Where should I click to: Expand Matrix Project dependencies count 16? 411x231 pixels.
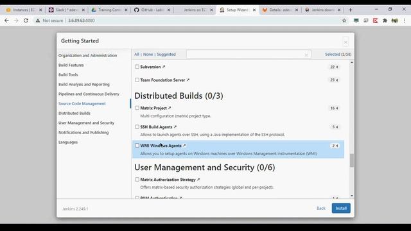point(334,108)
